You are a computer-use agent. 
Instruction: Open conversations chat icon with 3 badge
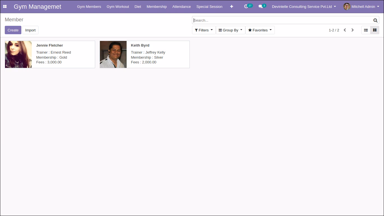pyautogui.click(x=262, y=6)
